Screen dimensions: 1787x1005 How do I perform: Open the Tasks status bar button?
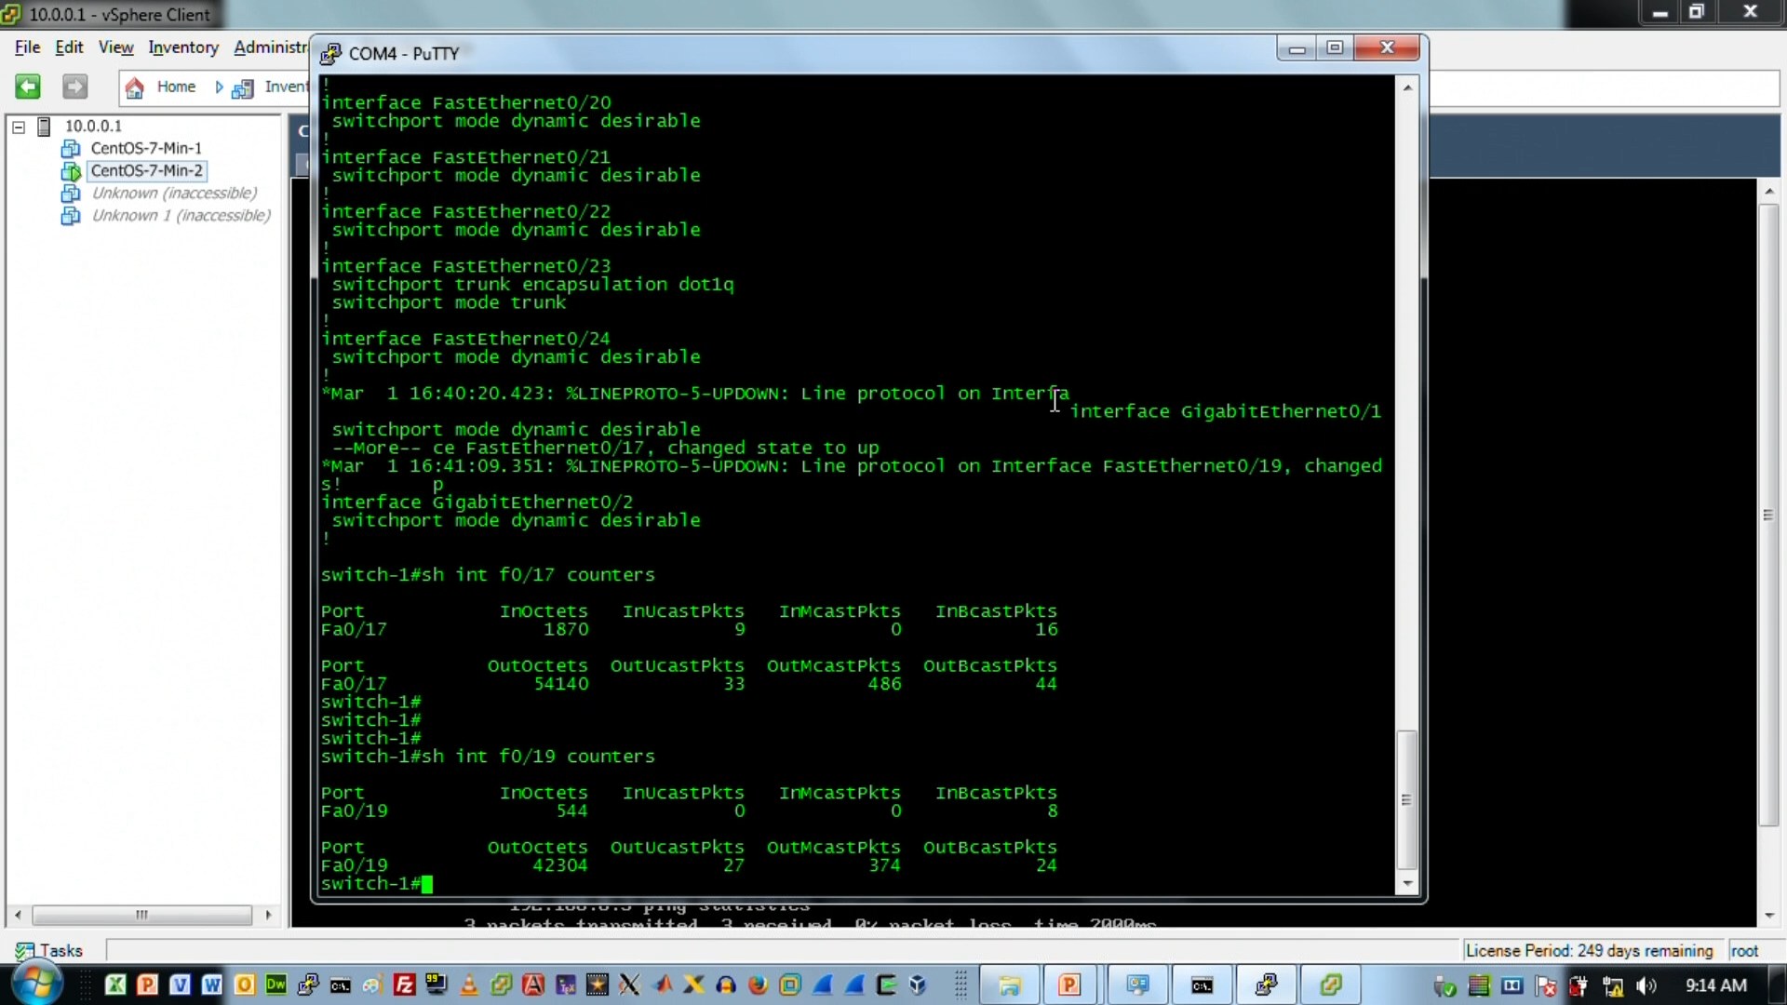49,951
